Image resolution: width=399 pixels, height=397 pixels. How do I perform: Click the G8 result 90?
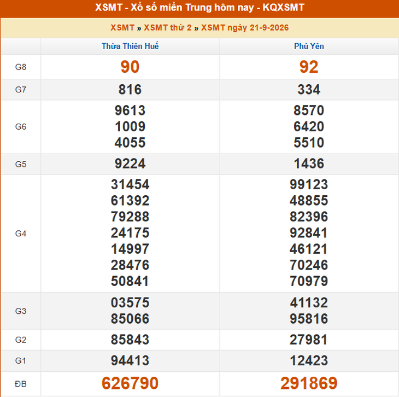tap(130, 67)
